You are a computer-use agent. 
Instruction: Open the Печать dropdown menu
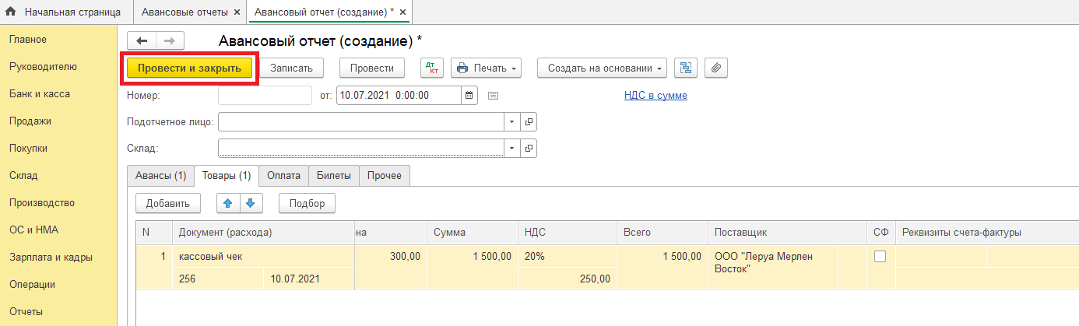click(x=487, y=68)
